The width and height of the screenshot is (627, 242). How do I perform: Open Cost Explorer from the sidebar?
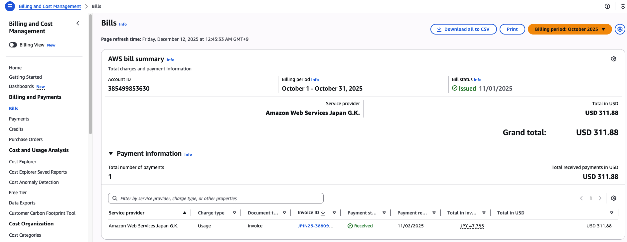pyautogui.click(x=23, y=162)
